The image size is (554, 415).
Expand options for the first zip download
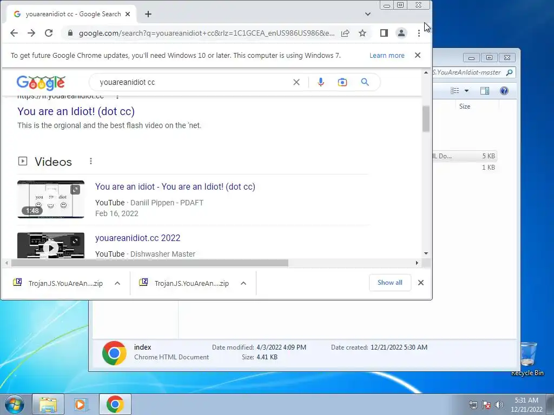[117, 283]
